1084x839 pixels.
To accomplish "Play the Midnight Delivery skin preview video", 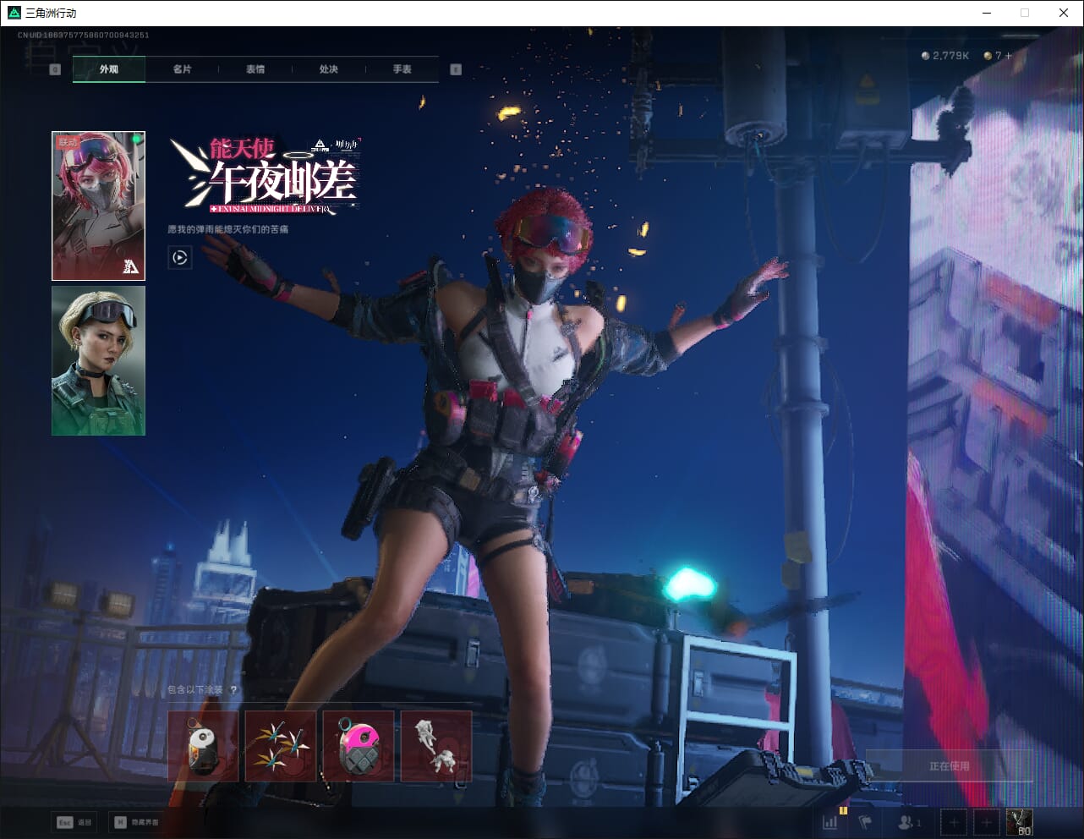I will click(x=179, y=257).
